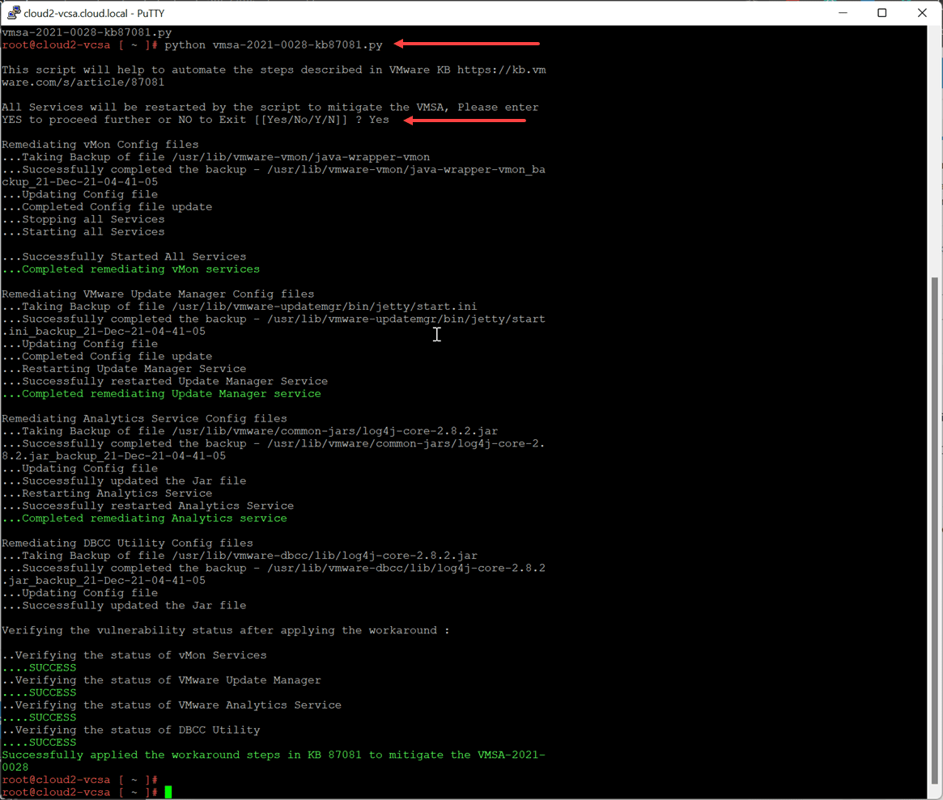Minimize the PuTTY window
Viewport: 943px width, 800px height.
(843, 13)
